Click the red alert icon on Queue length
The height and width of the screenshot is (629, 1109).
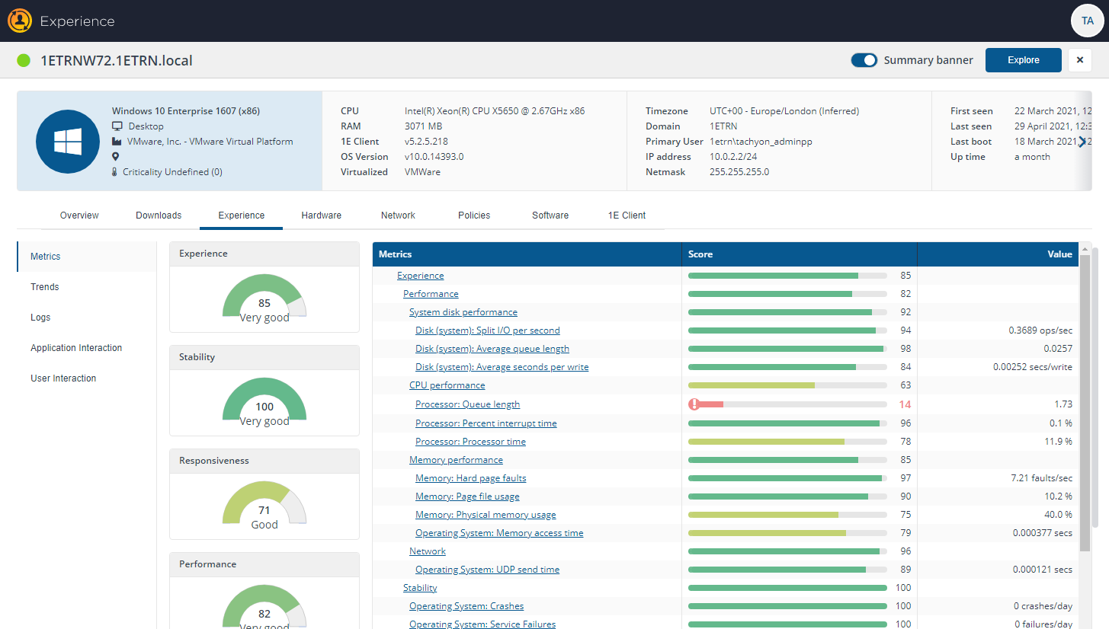[694, 404]
